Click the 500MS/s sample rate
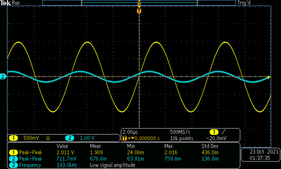The width and height of the screenshot is (281, 169). click(x=180, y=132)
